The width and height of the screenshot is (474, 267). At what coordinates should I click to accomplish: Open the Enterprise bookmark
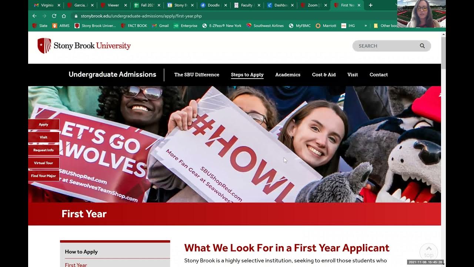click(x=186, y=26)
